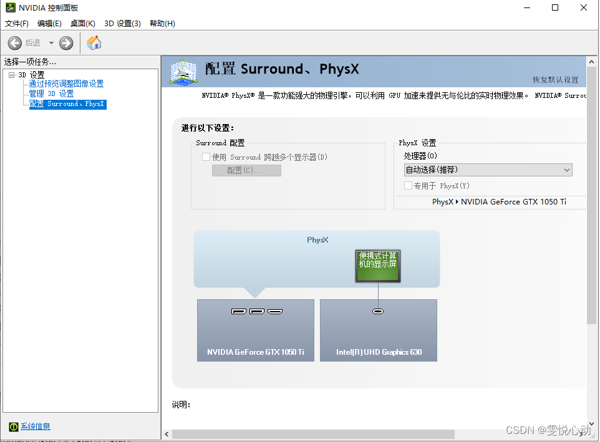Click the Intel UHD Graphics 630 port connector
Viewport: 600px width, 442px height.
point(378,312)
